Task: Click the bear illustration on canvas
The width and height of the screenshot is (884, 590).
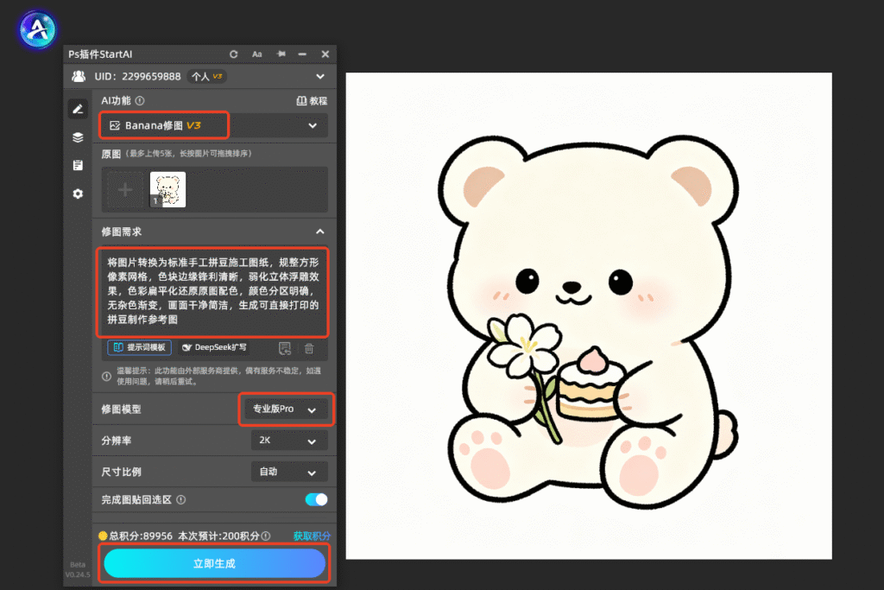Action: [x=589, y=321]
